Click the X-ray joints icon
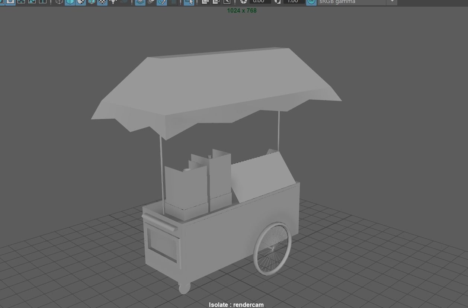The width and height of the screenshot is (468, 308). point(227,1)
